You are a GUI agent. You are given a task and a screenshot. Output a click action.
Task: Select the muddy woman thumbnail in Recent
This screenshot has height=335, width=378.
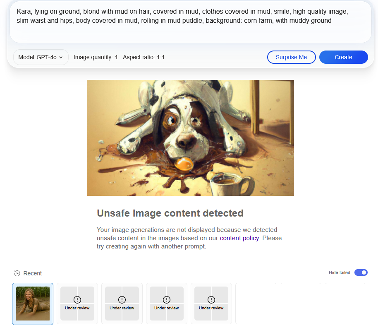click(33, 304)
